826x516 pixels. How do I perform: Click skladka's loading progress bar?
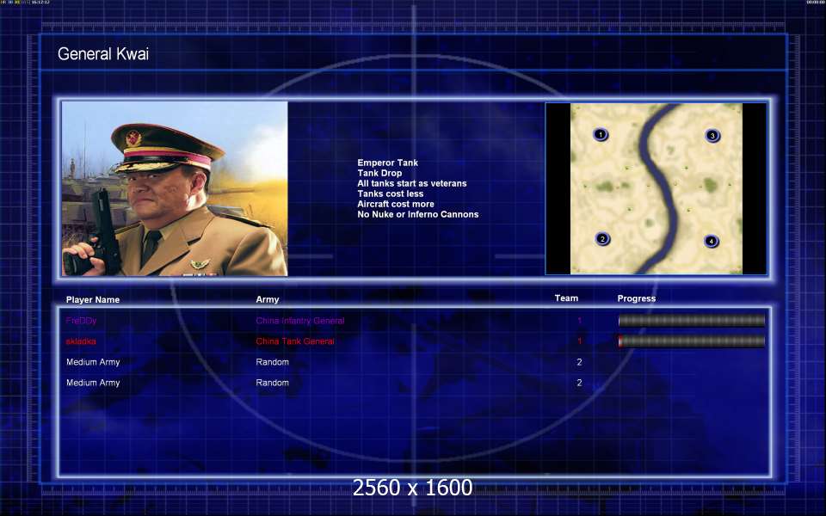tap(692, 341)
